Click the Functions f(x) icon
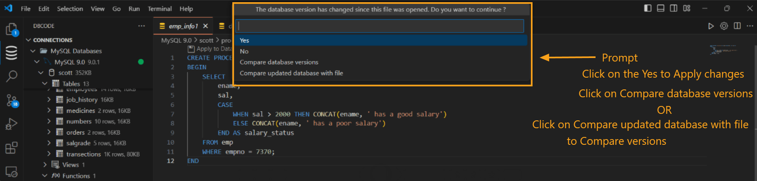 tap(56, 175)
